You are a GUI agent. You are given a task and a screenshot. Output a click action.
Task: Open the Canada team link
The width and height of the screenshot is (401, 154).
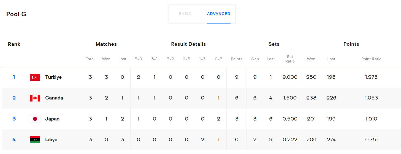pos(54,98)
